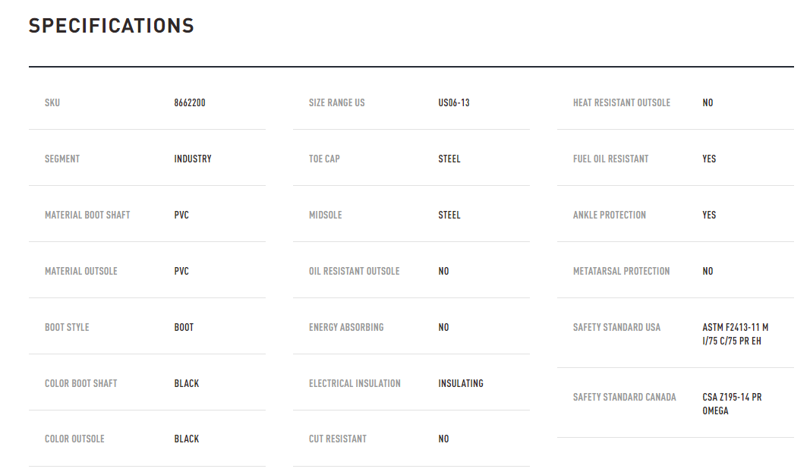This screenshot has height=475, width=810.
Task: Click the TOE CAP label
Action: pos(324,159)
